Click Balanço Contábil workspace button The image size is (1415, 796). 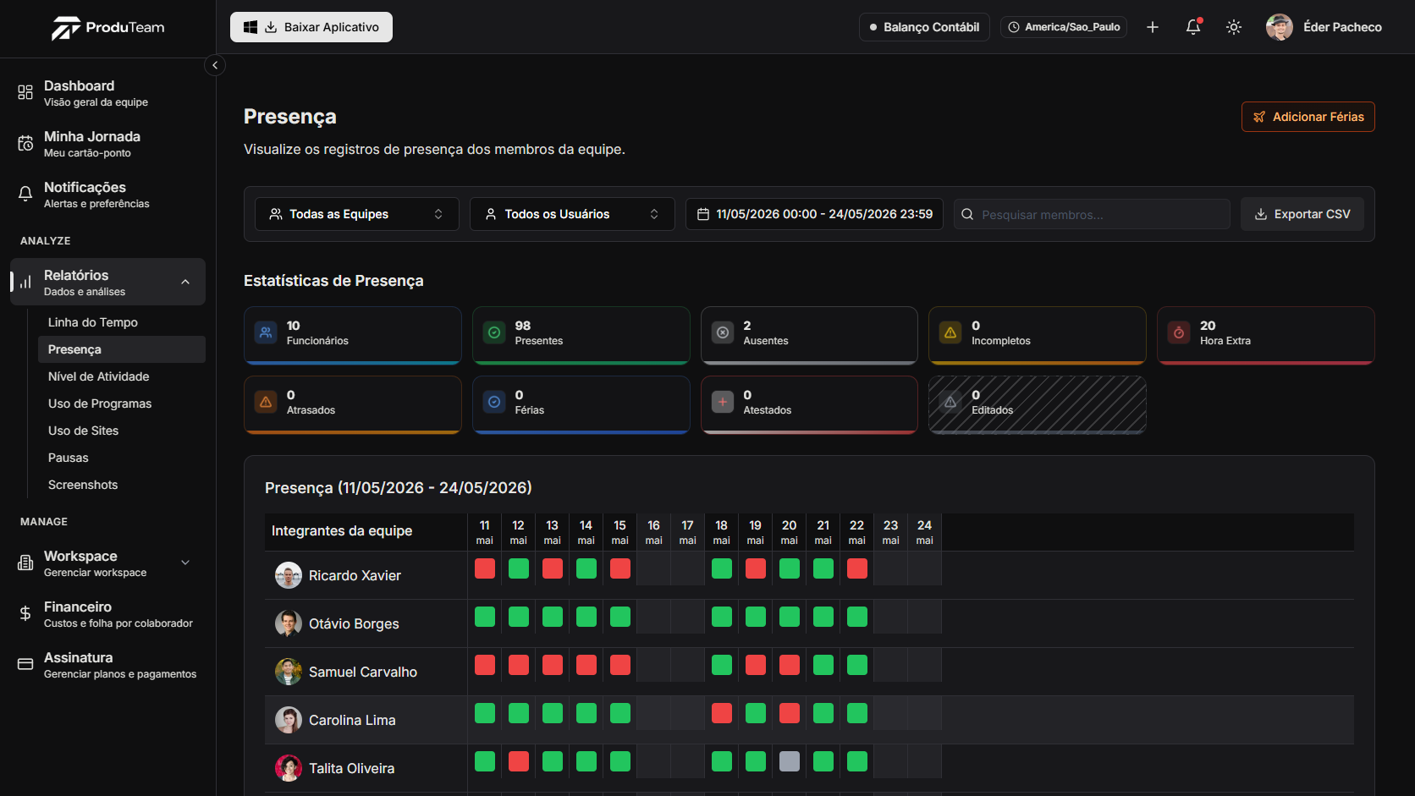pyautogui.click(x=924, y=27)
